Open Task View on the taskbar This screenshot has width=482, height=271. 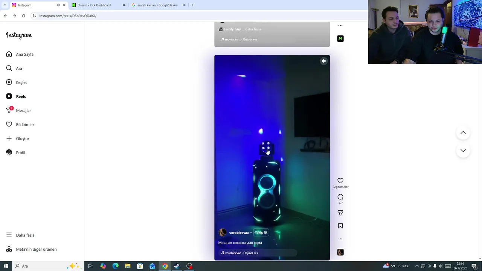pos(90,266)
